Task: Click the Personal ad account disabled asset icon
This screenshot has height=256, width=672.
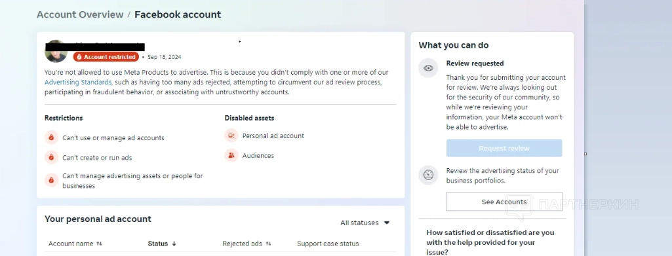Action: [x=231, y=136]
